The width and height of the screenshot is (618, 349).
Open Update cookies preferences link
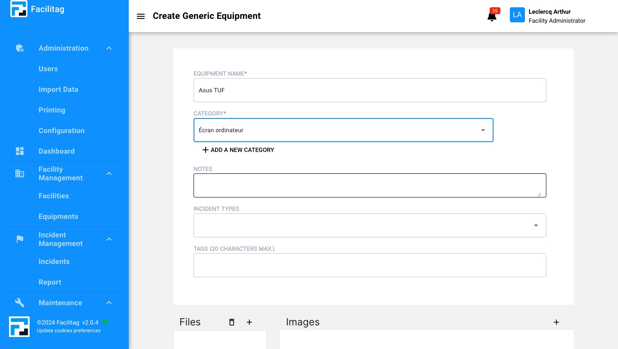click(x=69, y=331)
